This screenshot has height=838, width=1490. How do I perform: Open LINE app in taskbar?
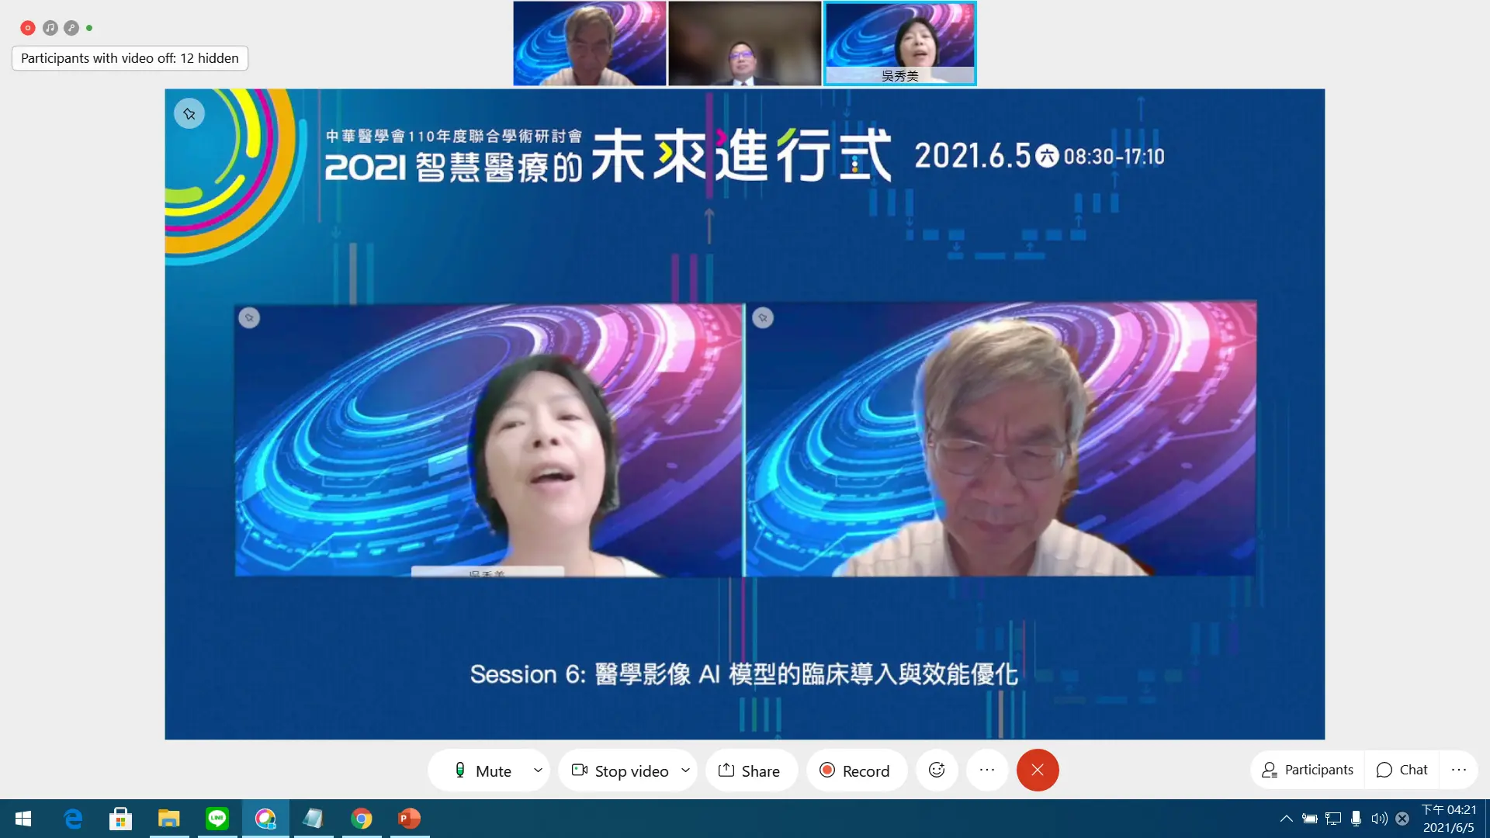pos(217,819)
